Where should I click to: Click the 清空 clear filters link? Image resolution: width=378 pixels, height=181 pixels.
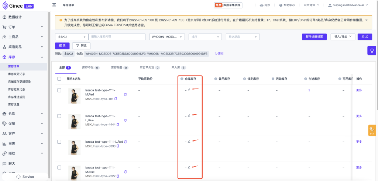click(x=219, y=54)
